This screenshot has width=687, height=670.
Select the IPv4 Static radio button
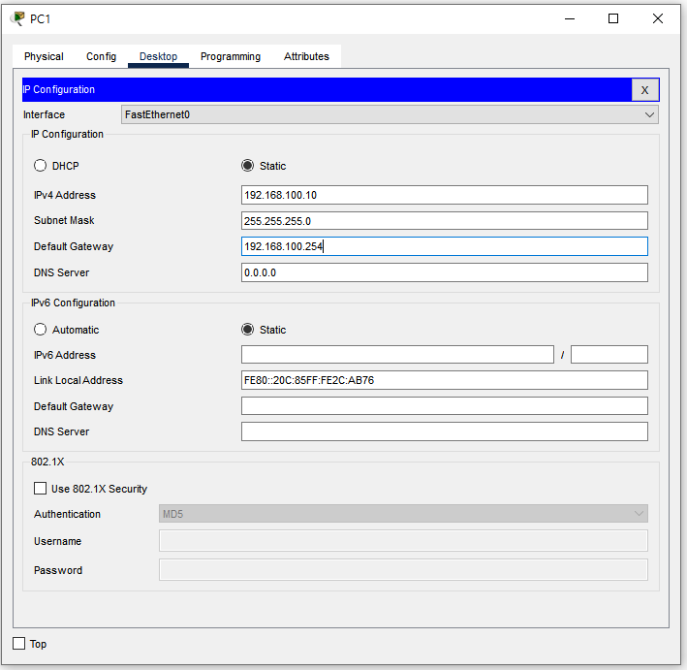click(x=247, y=165)
